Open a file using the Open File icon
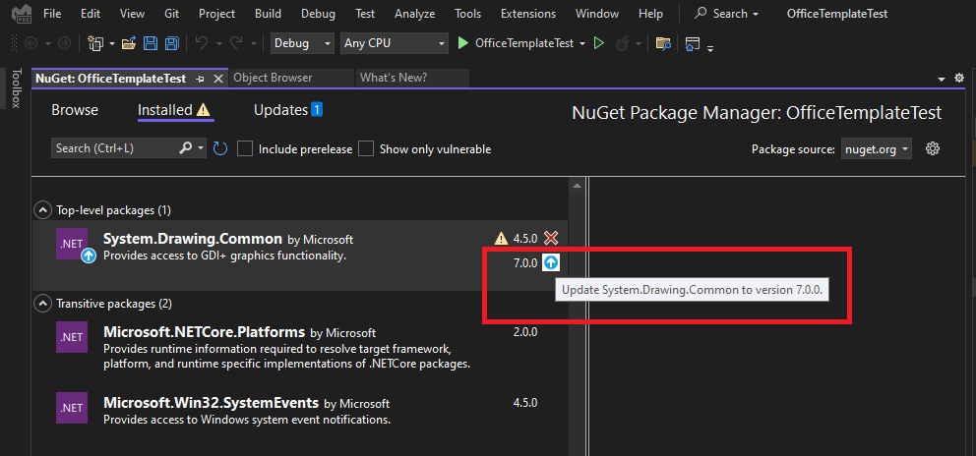976x456 pixels. (x=129, y=43)
